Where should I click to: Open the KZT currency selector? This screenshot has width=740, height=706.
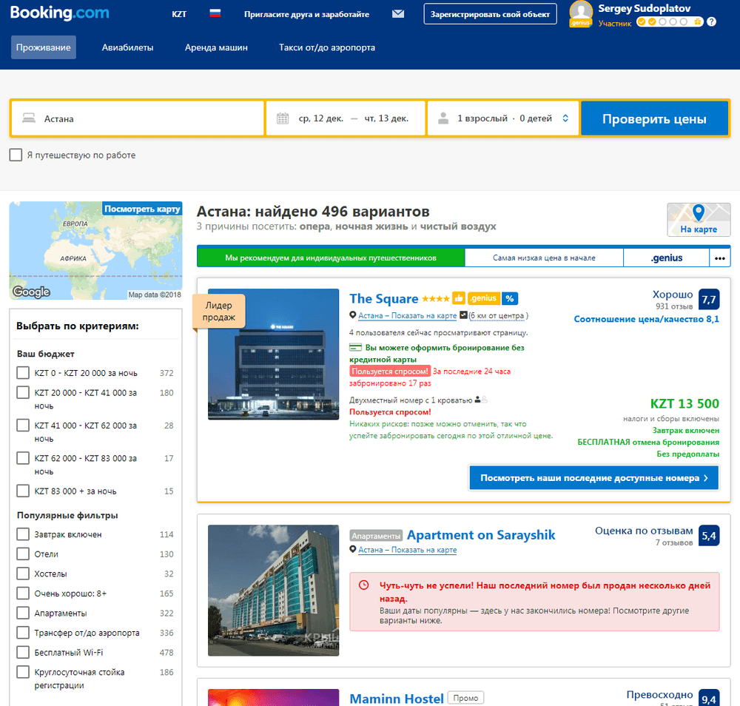point(179,14)
